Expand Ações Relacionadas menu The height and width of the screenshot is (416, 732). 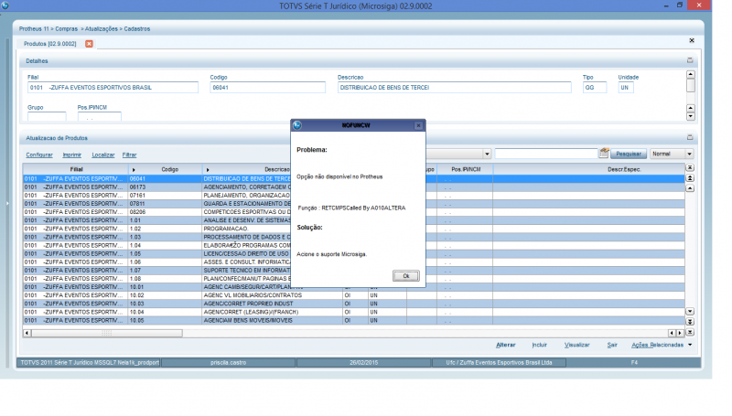[661, 345]
